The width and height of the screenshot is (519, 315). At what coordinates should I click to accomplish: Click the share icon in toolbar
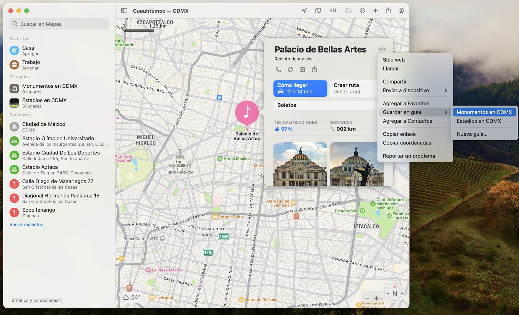click(388, 11)
